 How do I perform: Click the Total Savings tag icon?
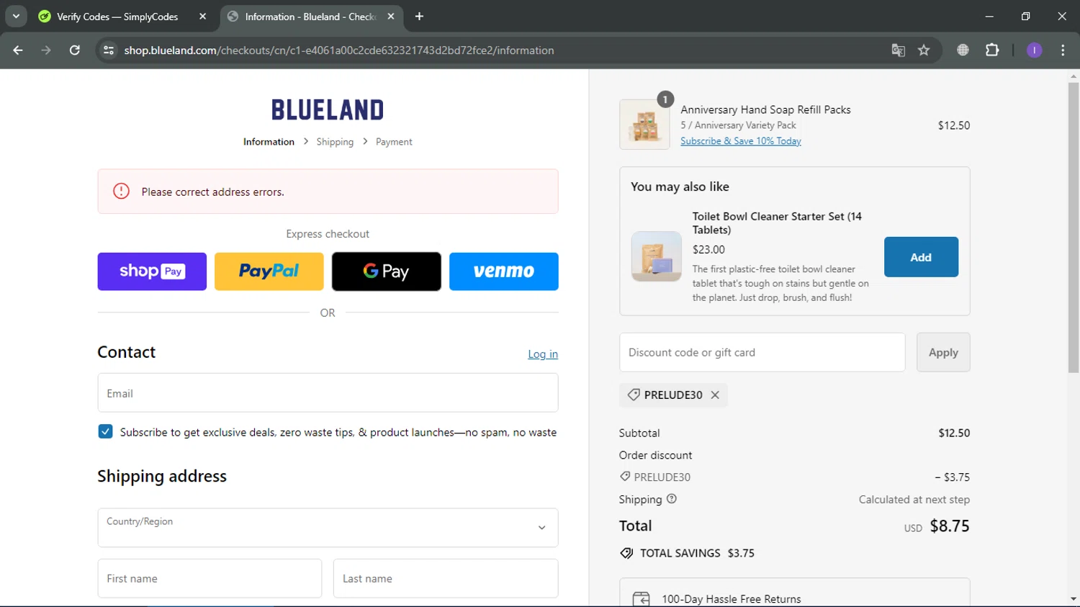[626, 553]
